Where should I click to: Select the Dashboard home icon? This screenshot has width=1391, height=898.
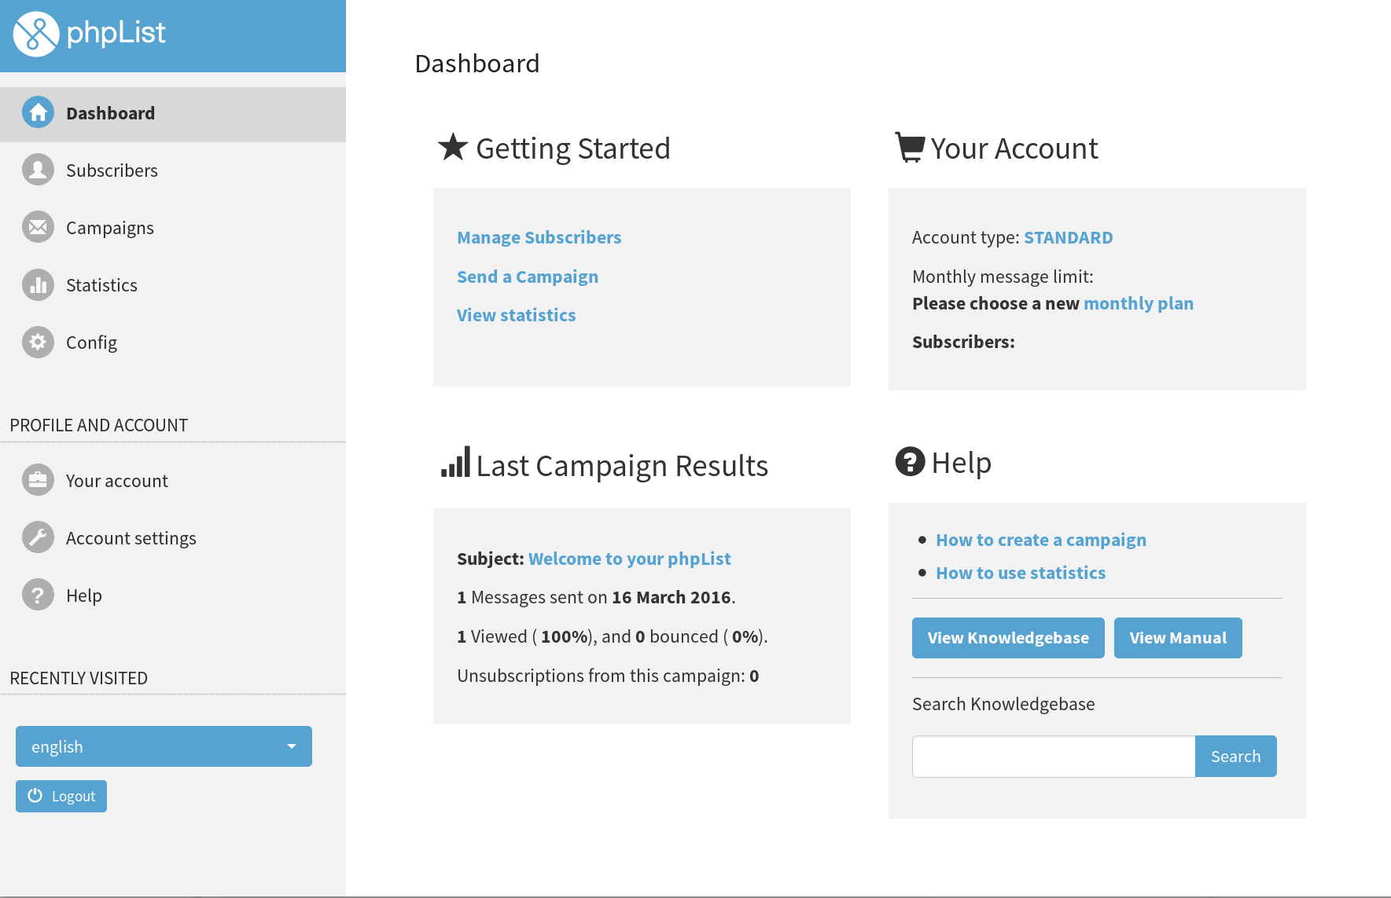(37, 112)
